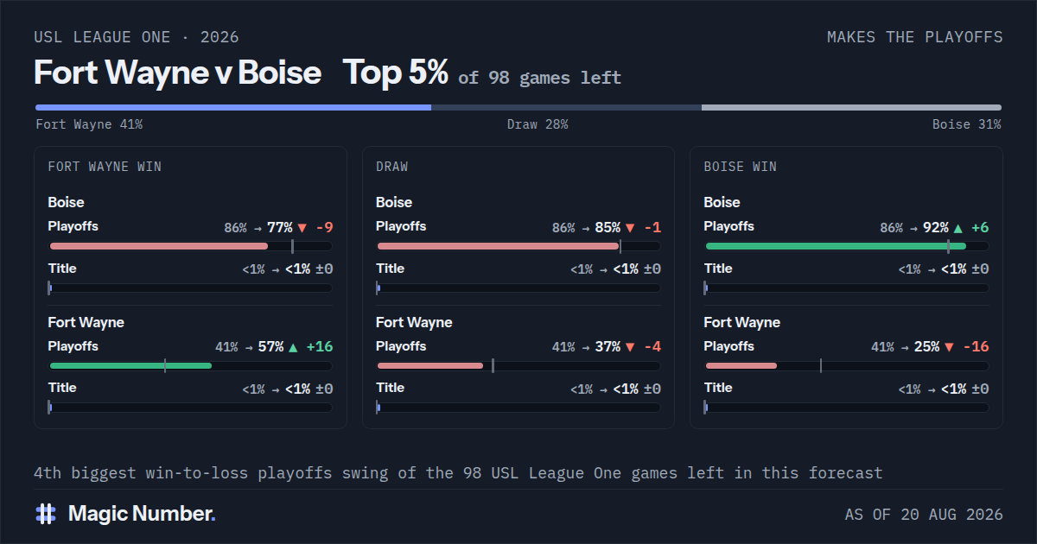Viewport: 1037px width, 544px height.
Task: Click the Magic Number hashtag logo icon
Action: (x=46, y=514)
